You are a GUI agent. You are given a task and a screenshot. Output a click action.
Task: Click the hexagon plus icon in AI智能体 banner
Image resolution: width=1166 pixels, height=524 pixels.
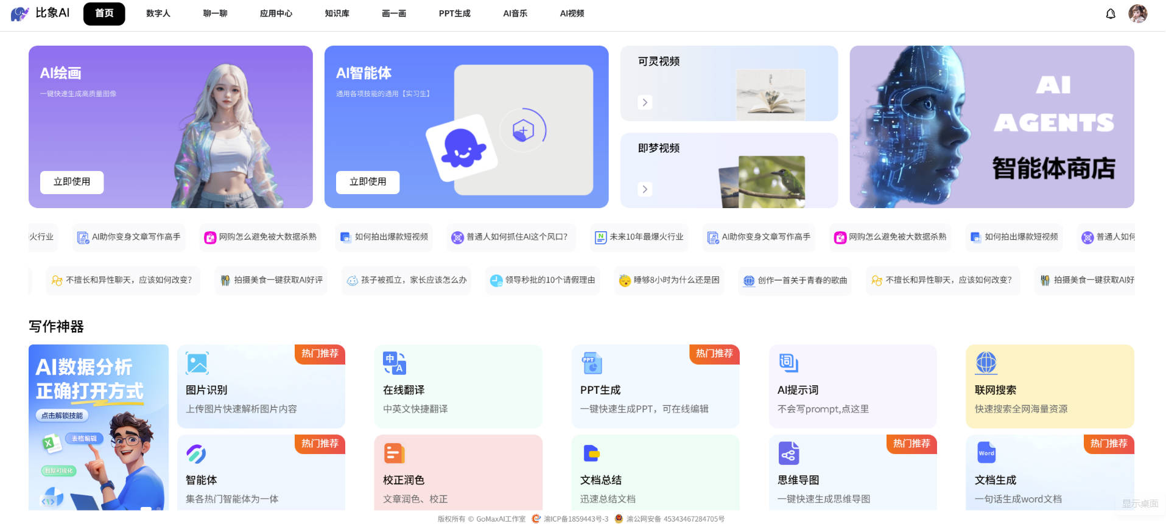pos(523,130)
